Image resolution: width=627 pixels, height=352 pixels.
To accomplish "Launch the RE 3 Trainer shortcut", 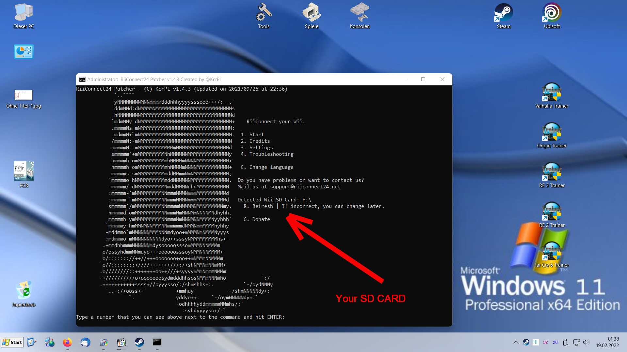I will click(552, 175).
